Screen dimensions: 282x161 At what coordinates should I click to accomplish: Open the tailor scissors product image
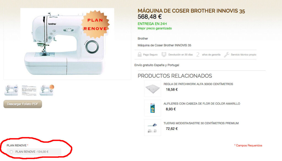pos(153,128)
